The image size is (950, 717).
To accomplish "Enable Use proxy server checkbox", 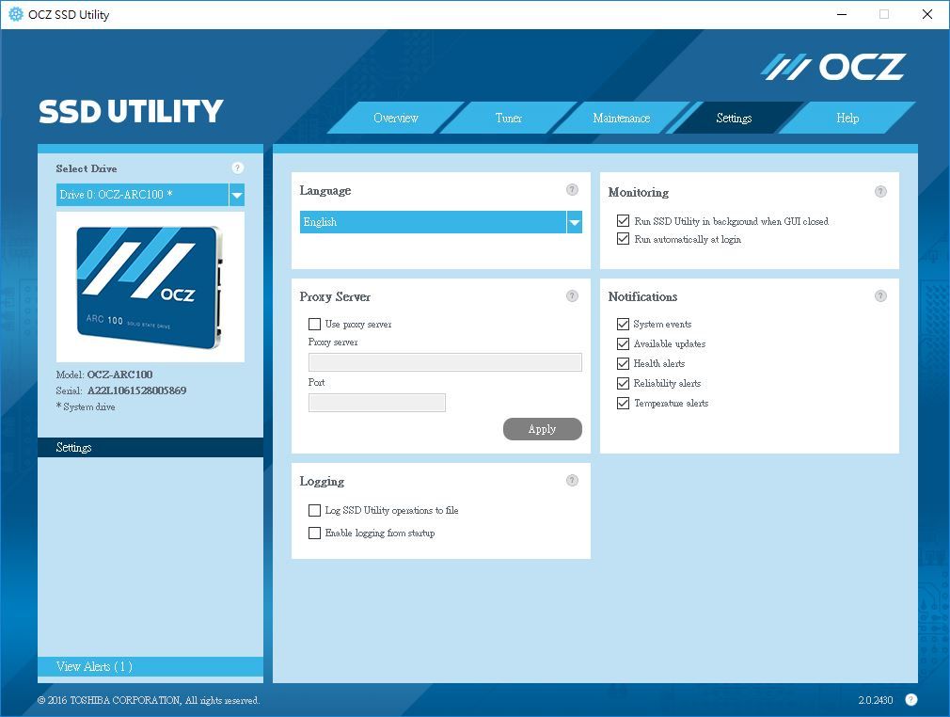I will pyautogui.click(x=314, y=324).
